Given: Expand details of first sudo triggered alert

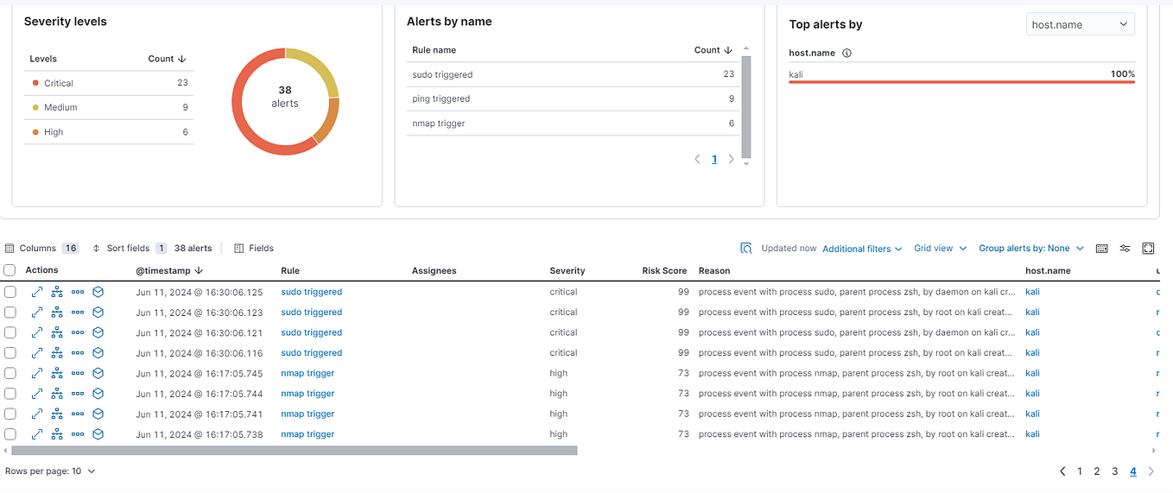Looking at the screenshot, I should (37, 292).
